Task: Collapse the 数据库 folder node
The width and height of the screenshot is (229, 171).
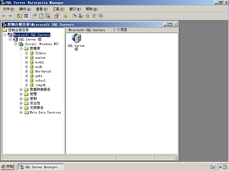Action: click(x=21, y=48)
